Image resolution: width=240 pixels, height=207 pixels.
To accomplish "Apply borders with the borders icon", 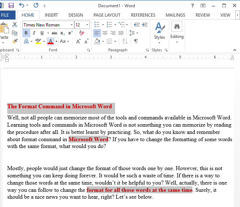I will tap(109, 41).
